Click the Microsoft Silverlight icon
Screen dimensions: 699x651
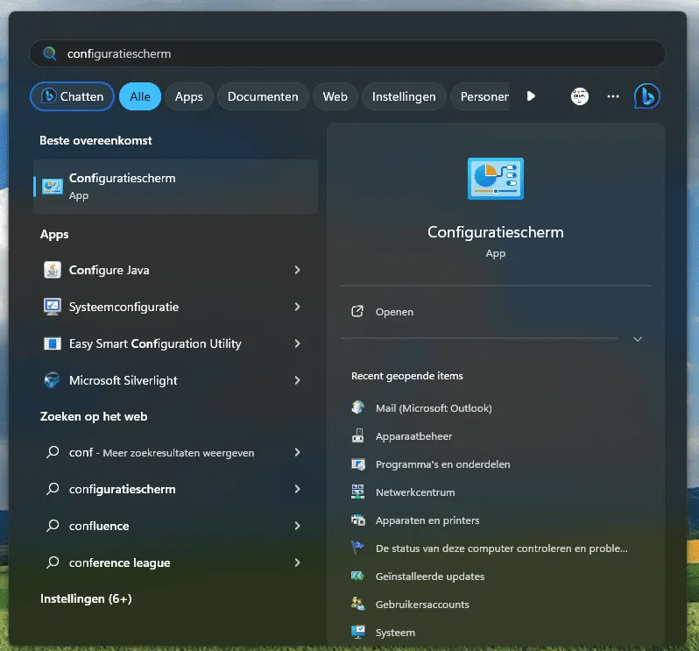[x=53, y=380]
